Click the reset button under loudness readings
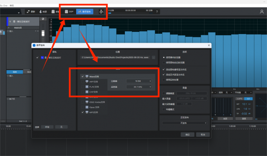Viewport: 267px width, 156px height. pos(244,119)
